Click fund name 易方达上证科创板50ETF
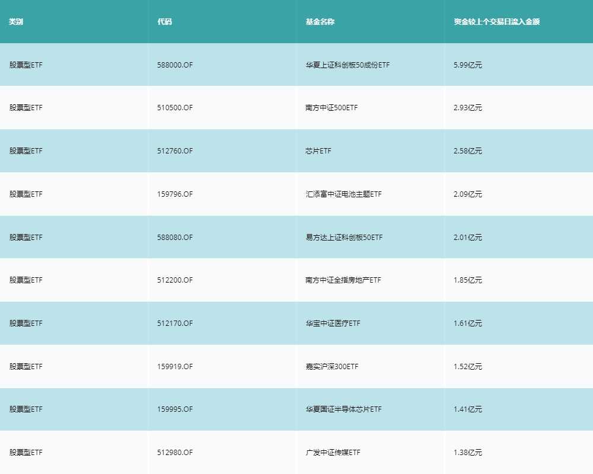The height and width of the screenshot is (474, 593). click(x=344, y=238)
